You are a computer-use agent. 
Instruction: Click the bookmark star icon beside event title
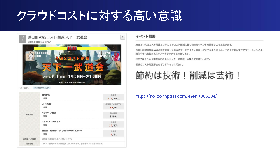(122, 37)
